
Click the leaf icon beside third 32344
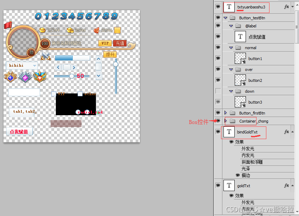(97, 30)
